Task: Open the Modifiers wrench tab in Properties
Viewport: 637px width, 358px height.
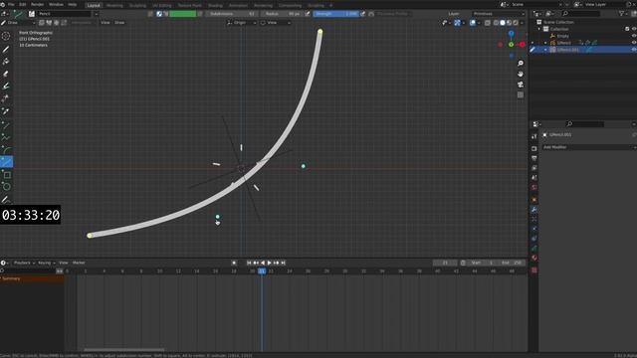Action: coord(534,209)
